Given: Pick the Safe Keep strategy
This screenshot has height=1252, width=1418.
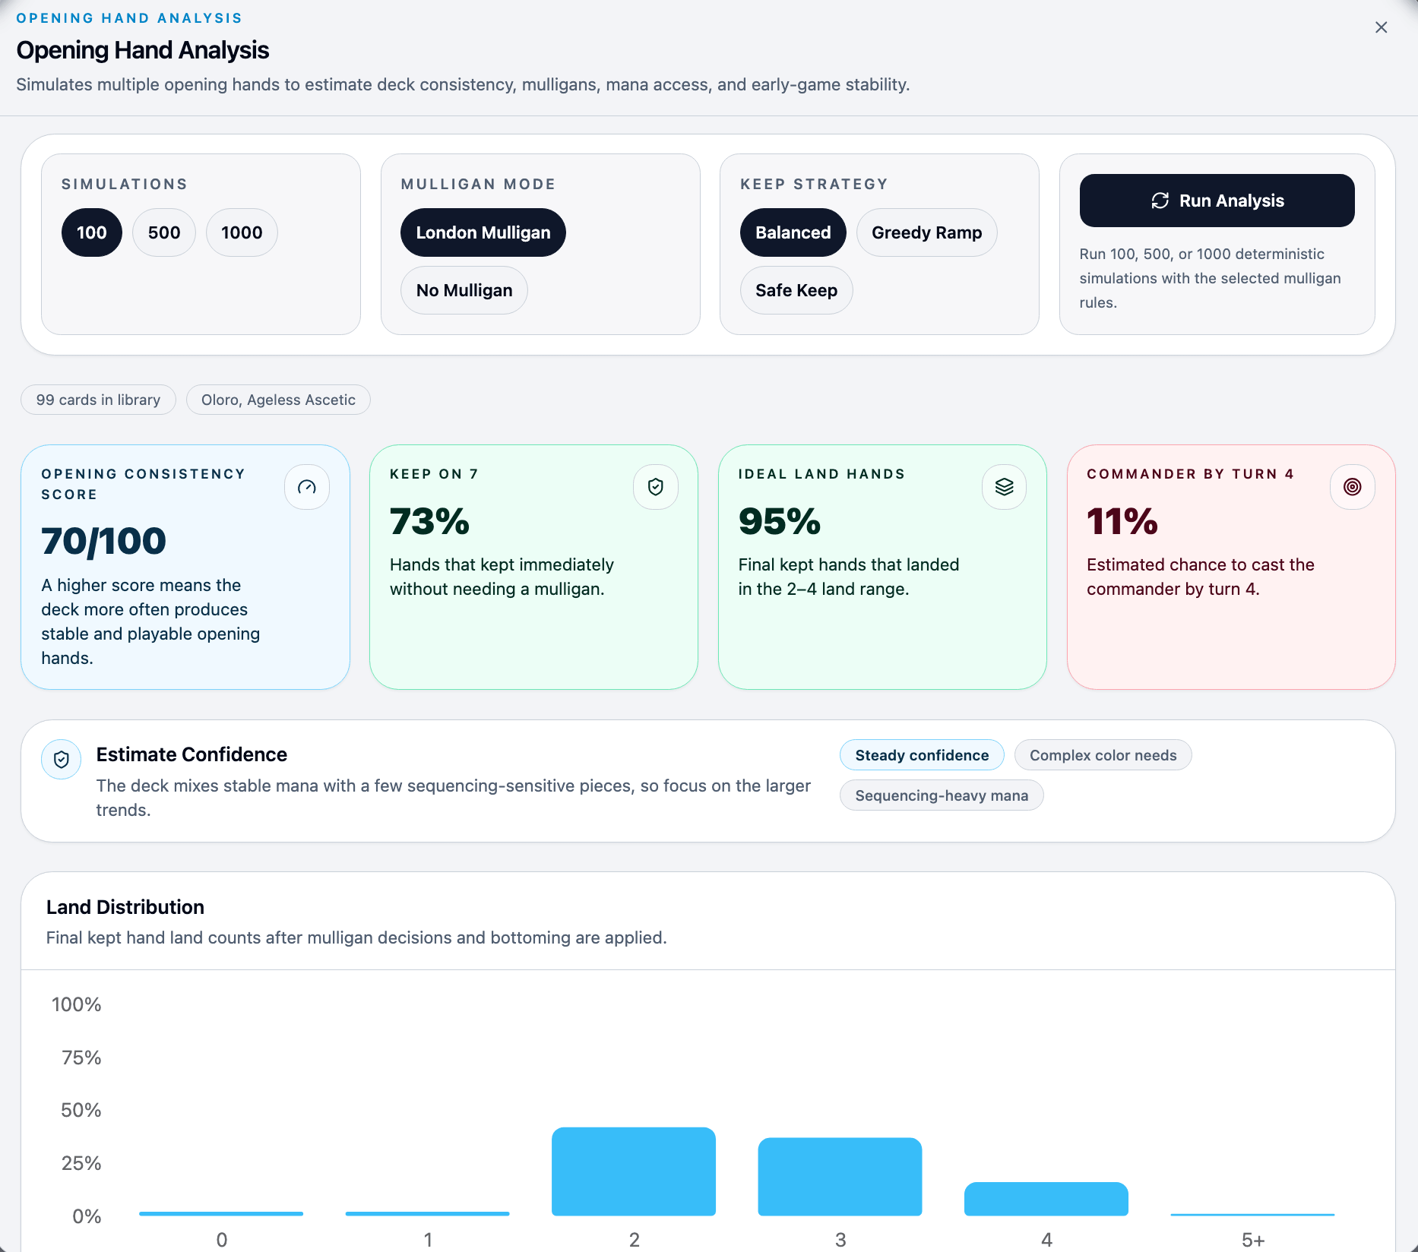Looking at the screenshot, I should tap(796, 290).
